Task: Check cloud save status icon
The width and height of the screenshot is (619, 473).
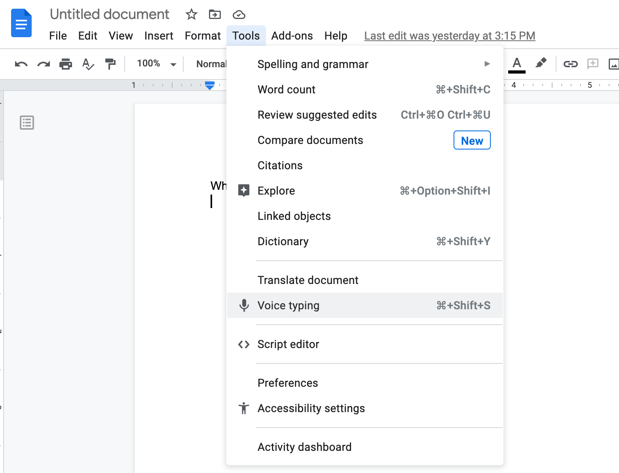Action: pyautogui.click(x=239, y=15)
